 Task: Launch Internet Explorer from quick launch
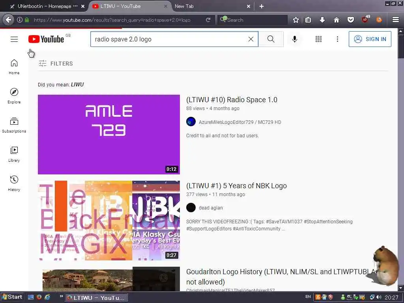pos(47,297)
